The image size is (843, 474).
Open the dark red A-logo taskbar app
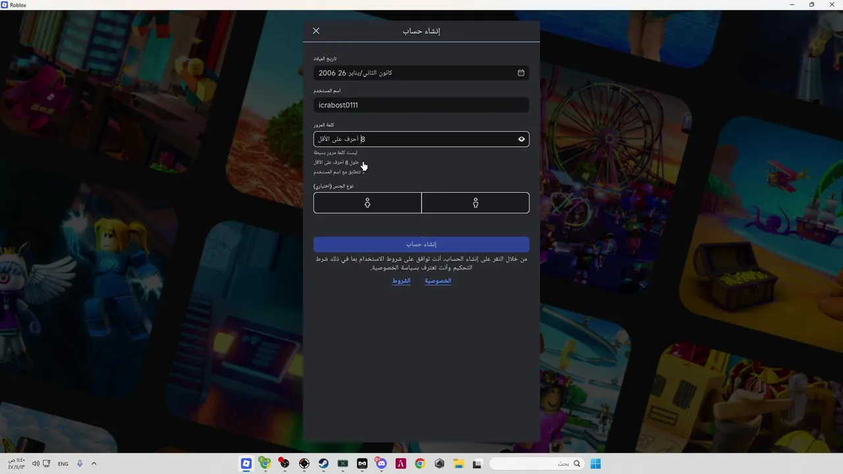[400, 463]
